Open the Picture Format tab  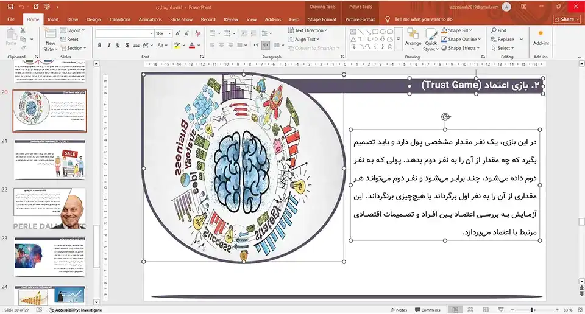tap(360, 19)
